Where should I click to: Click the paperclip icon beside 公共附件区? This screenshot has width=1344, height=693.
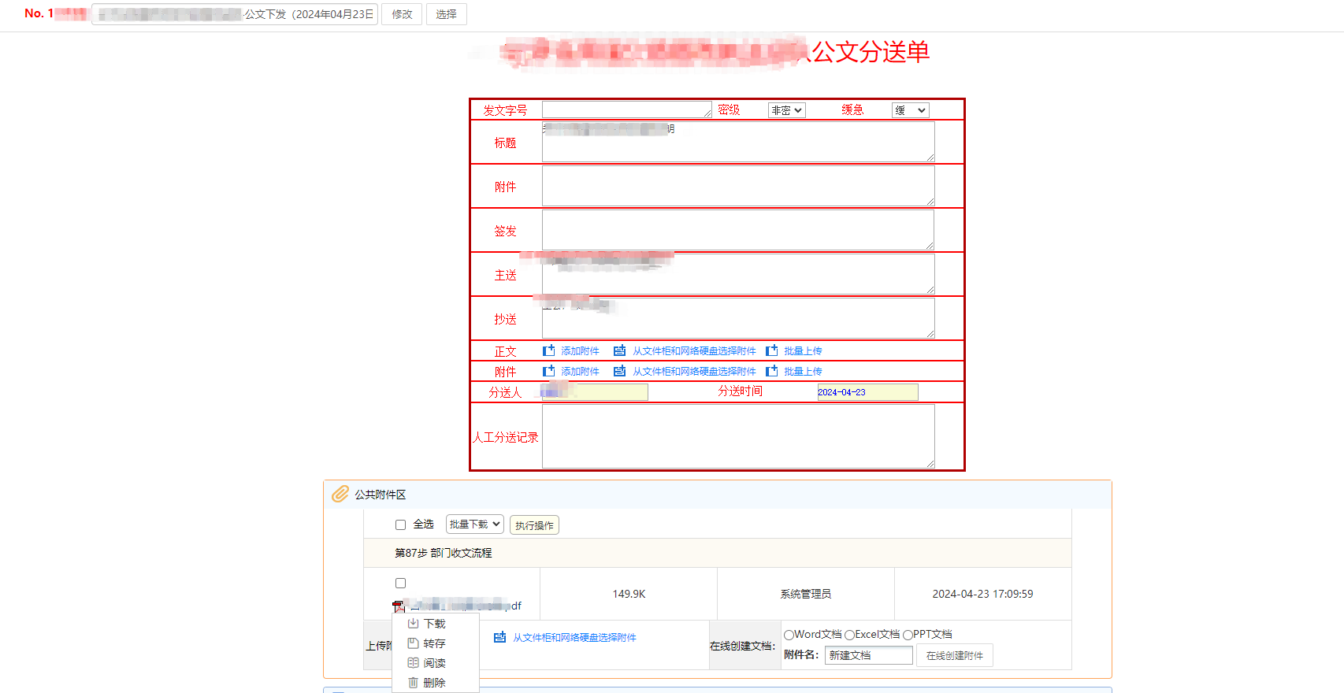click(340, 494)
